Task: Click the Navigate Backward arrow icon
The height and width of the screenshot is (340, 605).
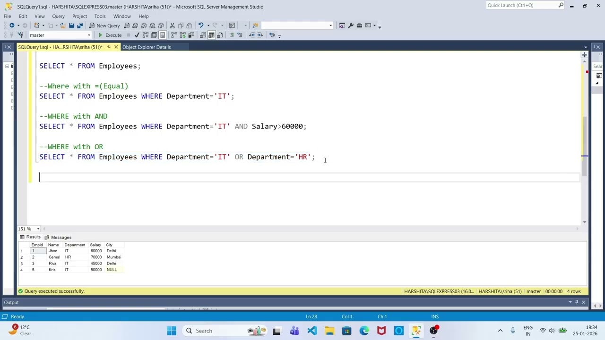Action: (12, 25)
